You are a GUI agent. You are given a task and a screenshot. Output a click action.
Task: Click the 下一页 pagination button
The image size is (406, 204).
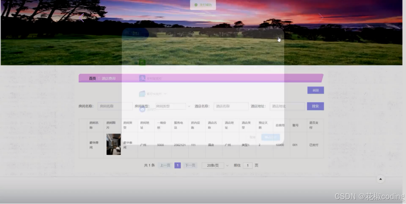[x=190, y=165]
